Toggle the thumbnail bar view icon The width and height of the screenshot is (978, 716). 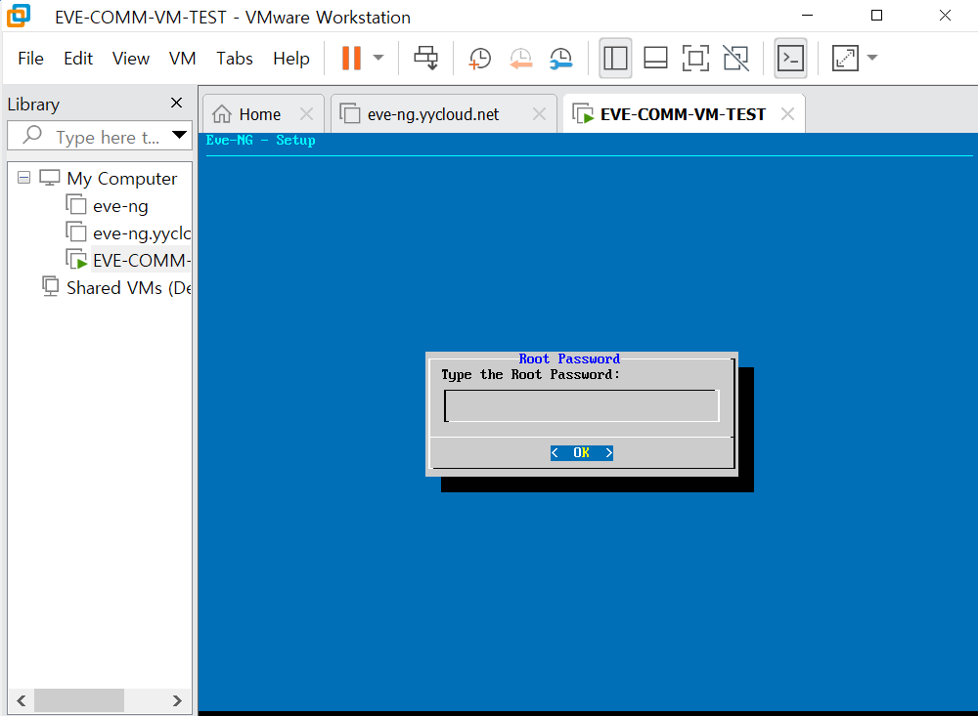click(x=655, y=58)
